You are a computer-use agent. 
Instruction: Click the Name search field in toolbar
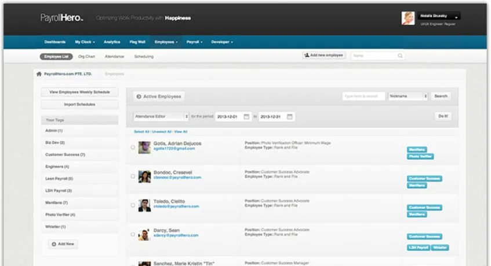click(377, 56)
